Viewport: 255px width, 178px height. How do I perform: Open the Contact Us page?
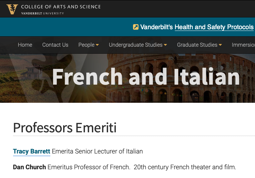click(x=55, y=45)
